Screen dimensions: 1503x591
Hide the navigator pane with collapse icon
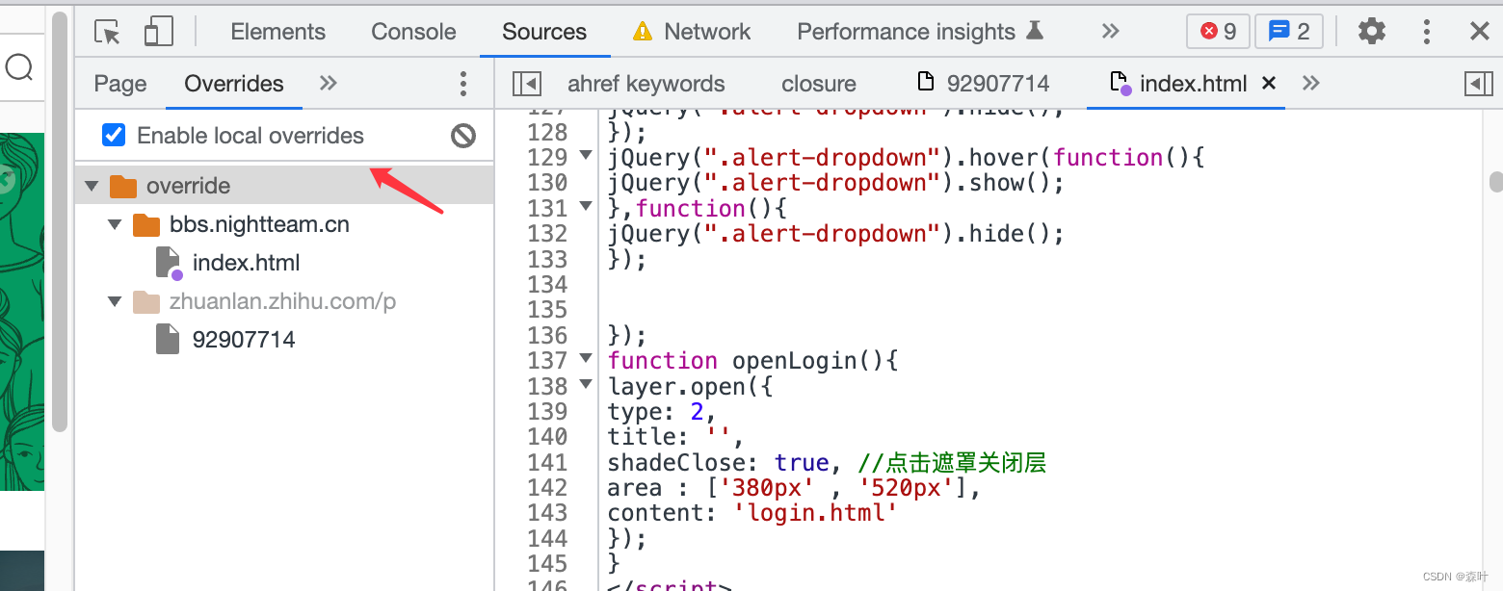coord(526,84)
